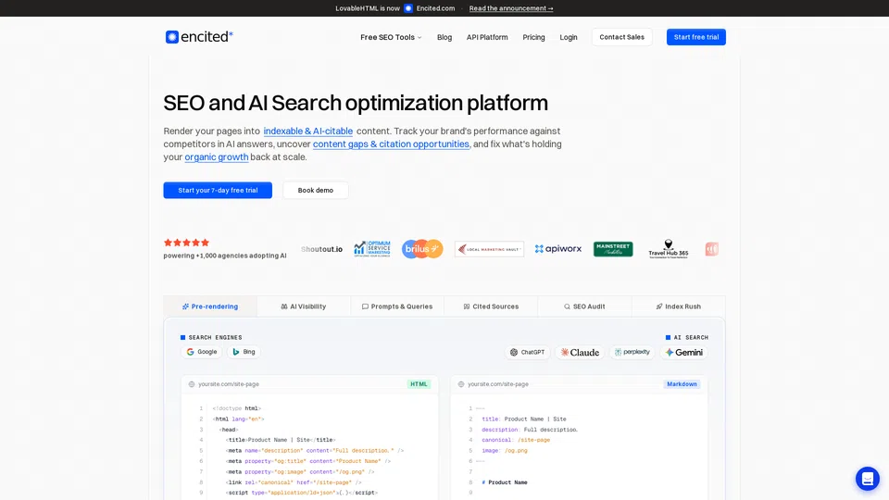
Task: Select the ChatGPT AI search chip
Action: [527, 353]
